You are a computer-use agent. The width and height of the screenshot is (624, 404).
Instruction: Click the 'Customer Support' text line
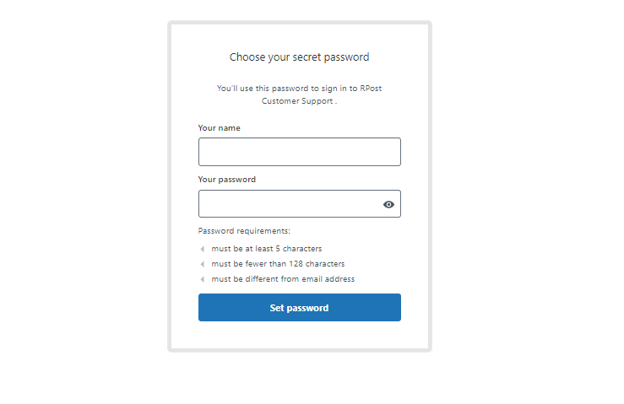pos(299,101)
